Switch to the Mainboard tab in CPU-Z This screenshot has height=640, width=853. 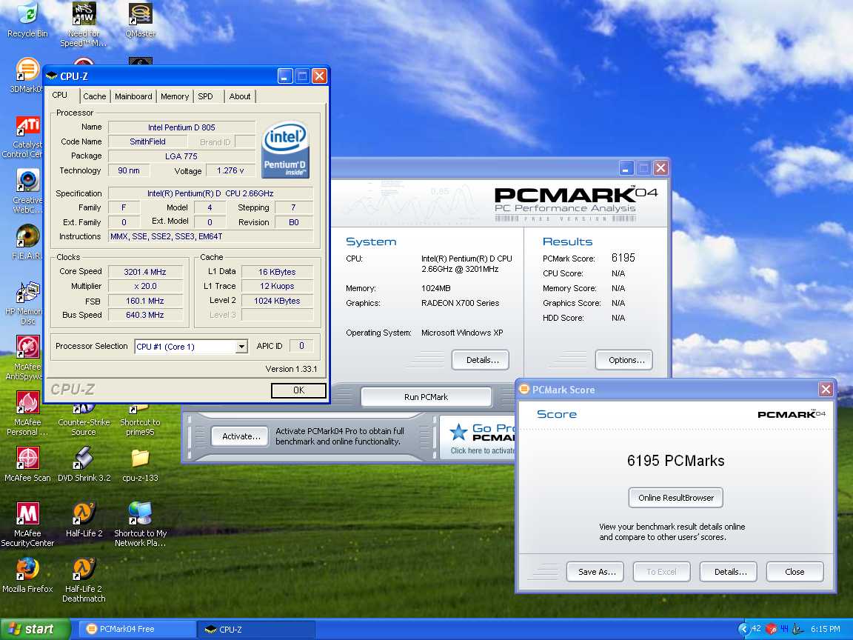pyautogui.click(x=133, y=96)
